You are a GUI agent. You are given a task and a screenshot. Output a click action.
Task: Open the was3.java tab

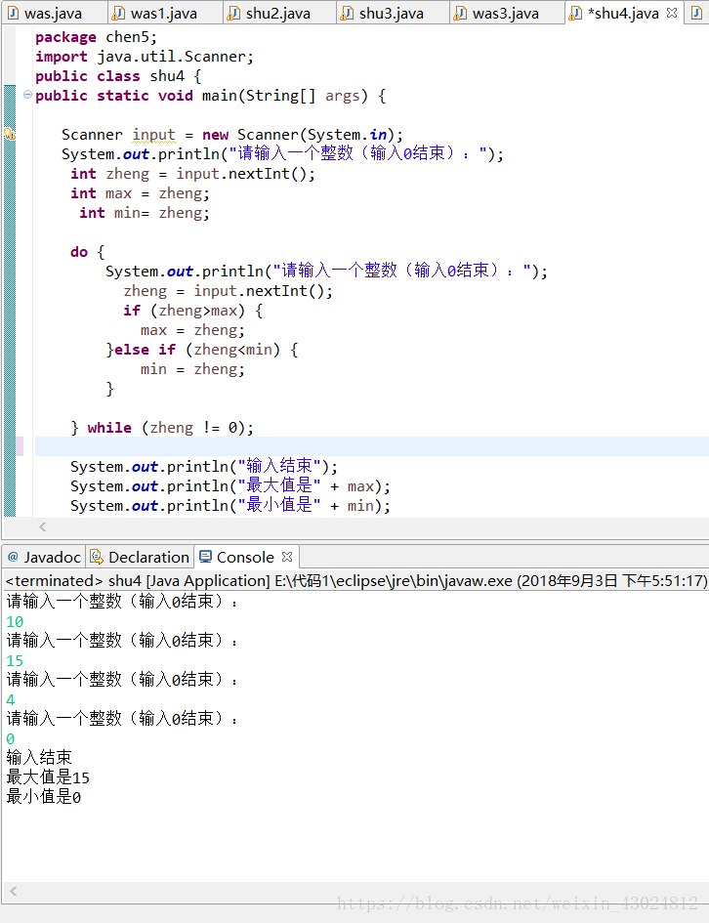click(506, 13)
